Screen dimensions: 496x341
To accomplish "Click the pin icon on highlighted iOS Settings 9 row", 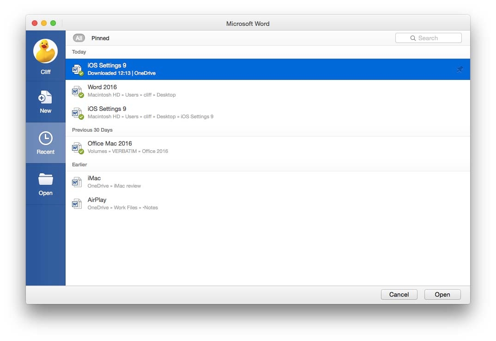I will point(460,69).
